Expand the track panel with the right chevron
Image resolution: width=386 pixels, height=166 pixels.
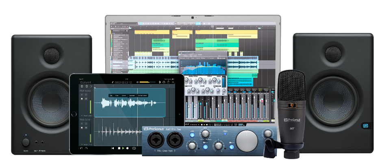91,86
